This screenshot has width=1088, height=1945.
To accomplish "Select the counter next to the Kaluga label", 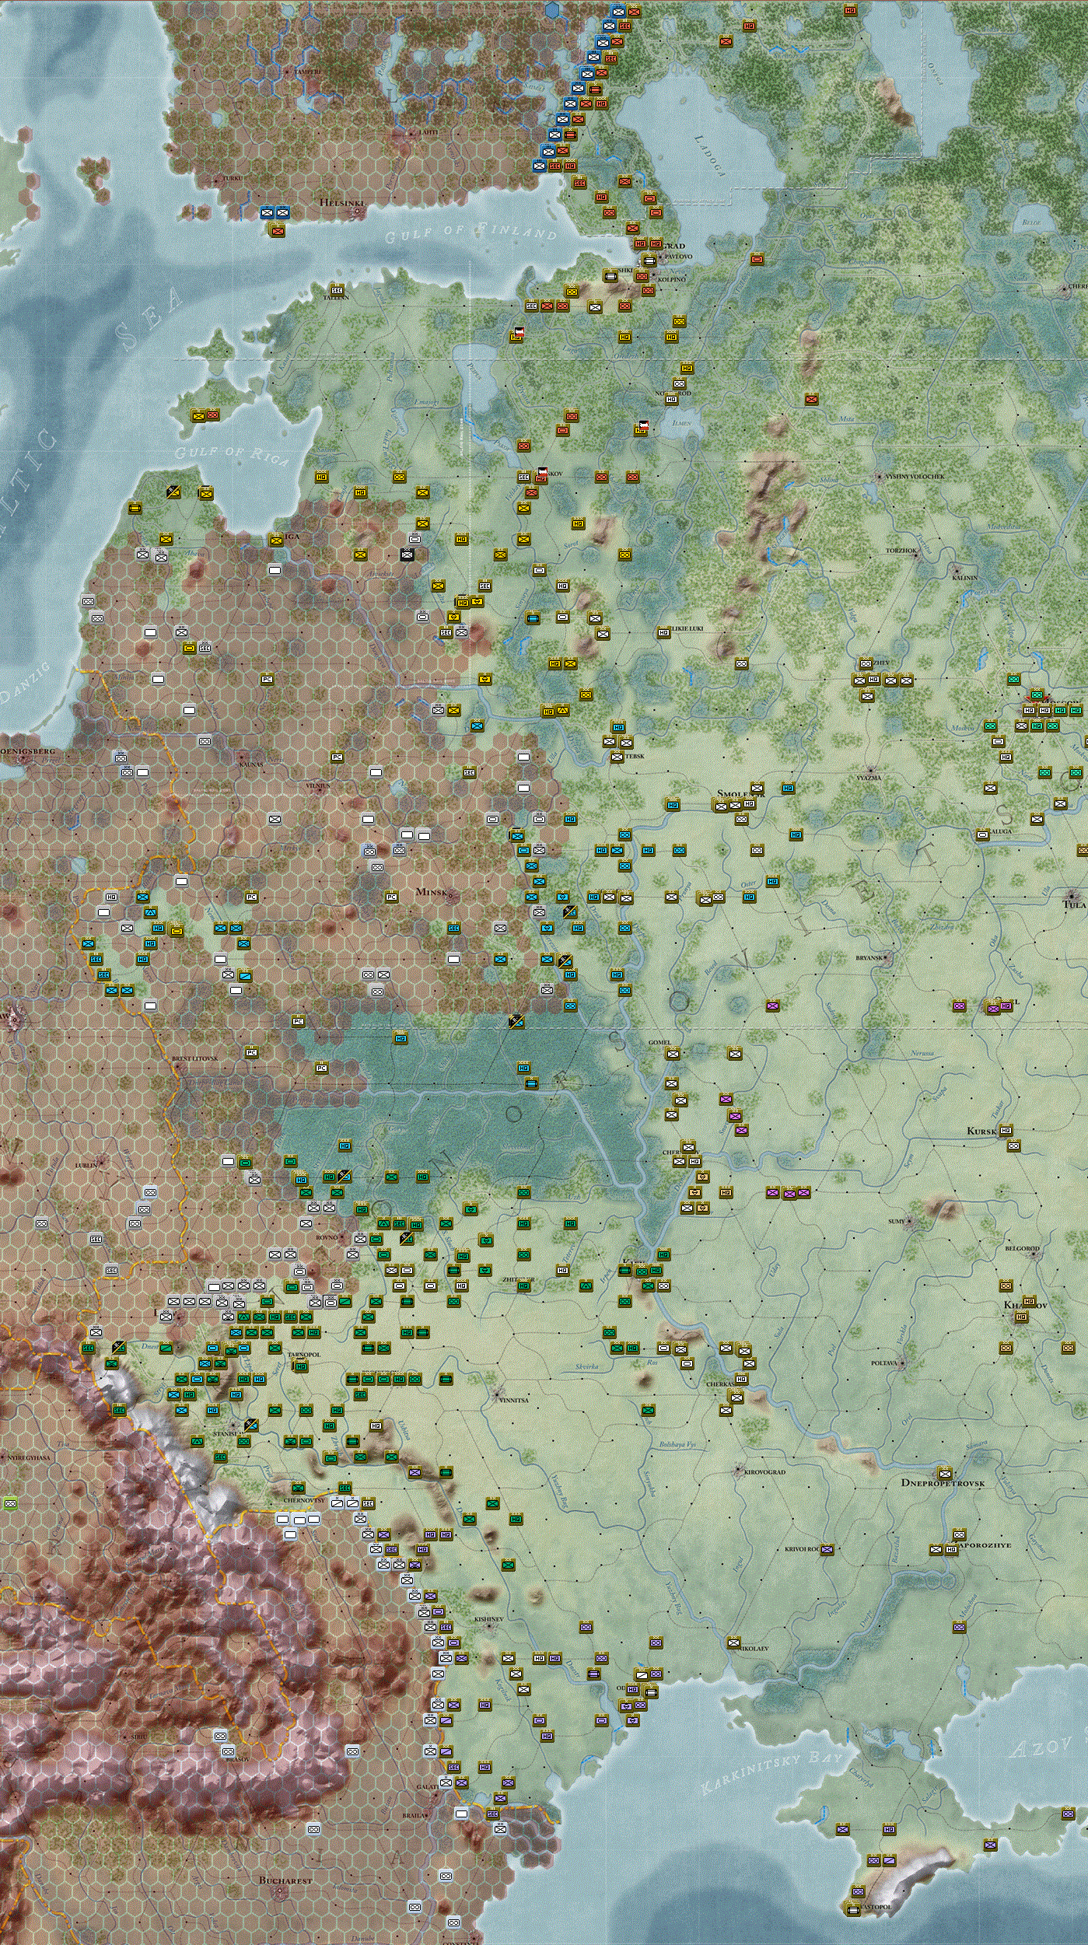I will click(x=982, y=834).
